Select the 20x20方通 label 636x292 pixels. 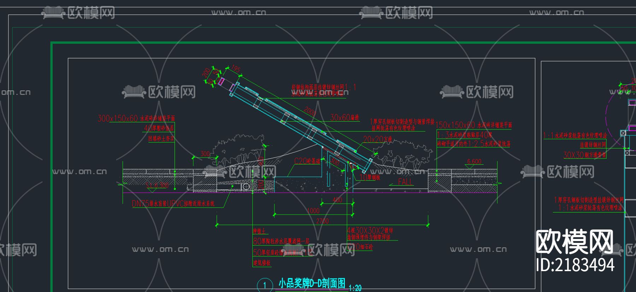click(377, 139)
